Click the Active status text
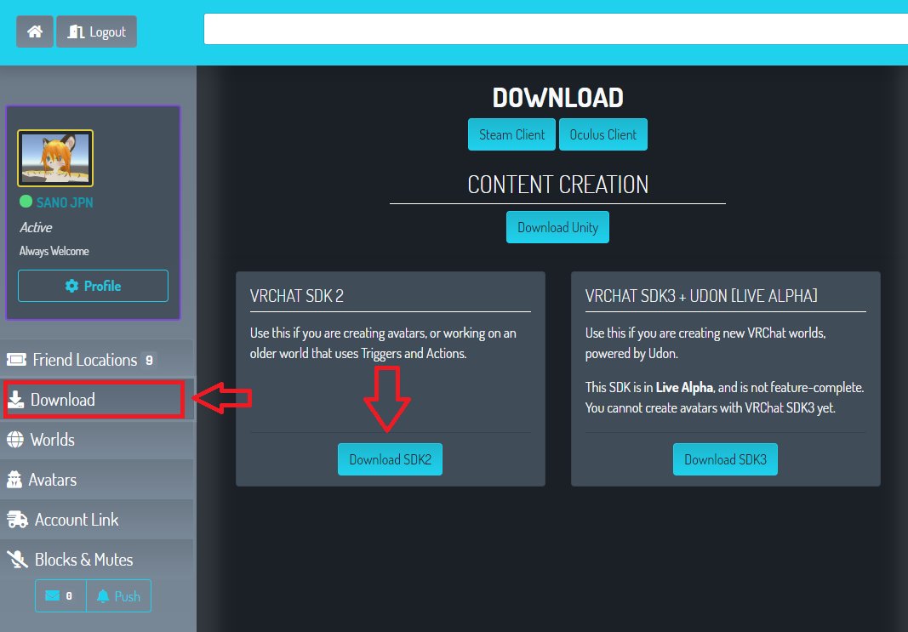Image resolution: width=908 pixels, height=632 pixels. [x=36, y=227]
